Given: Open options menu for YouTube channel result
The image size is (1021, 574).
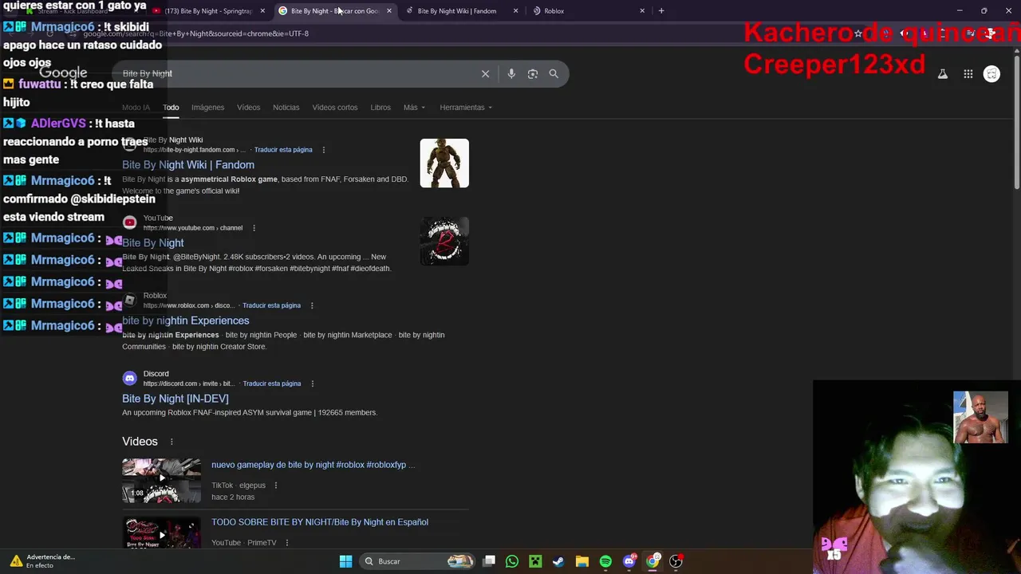Looking at the screenshot, I should click(254, 228).
